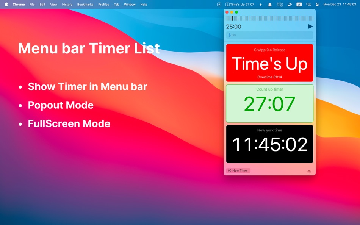Click the sparkle star menu bar icon

pyautogui.click(x=261, y=5)
